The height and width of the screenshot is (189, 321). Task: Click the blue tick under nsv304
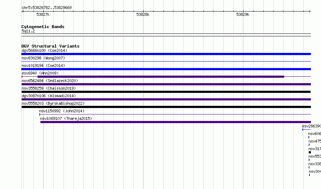click(x=309, y=175)
